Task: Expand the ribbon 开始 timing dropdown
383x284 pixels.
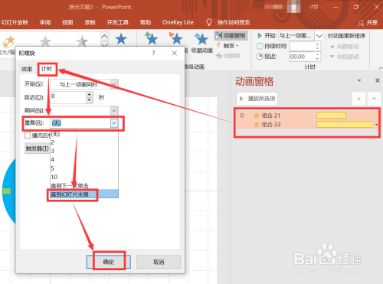Action: [x=319, y=36]
